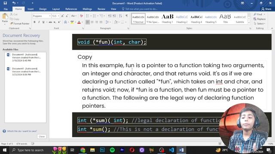The height and width of the screenshot is (154, 275).
Task: Open the bullets list dropdown
Action: tap(91, 16)
